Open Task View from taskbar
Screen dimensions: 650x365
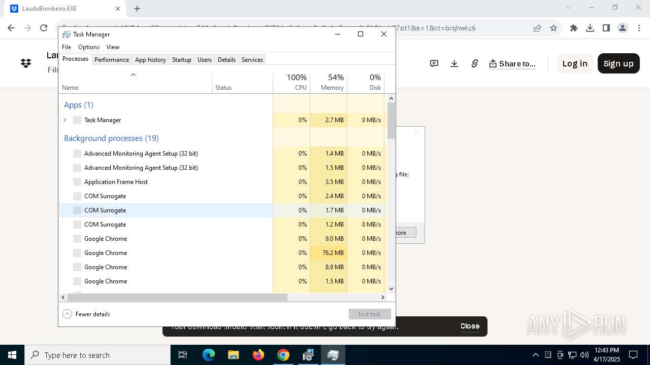(183, 355)
